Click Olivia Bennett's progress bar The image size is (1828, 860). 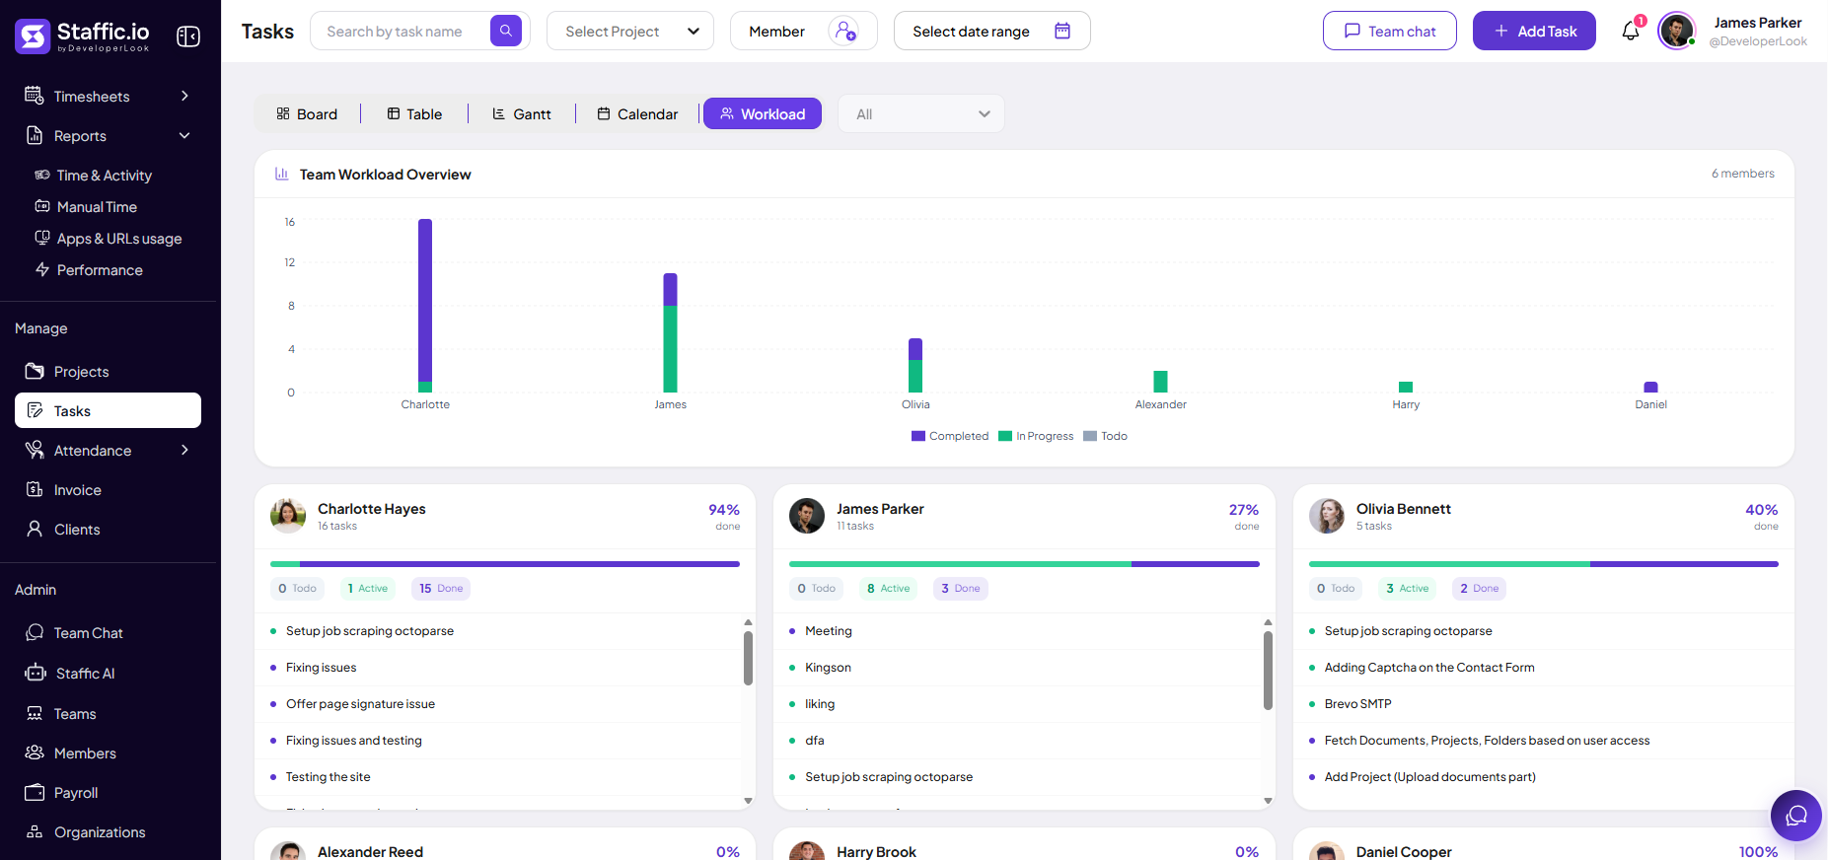[x=1544, y=564]
